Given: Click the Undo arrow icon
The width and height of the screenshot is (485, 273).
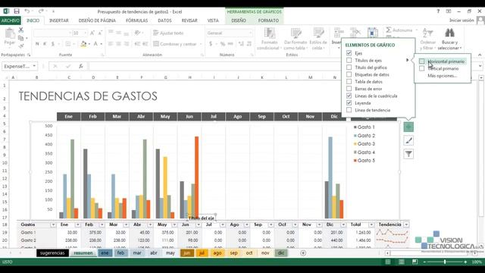Looking at the screenshot, I should (x=27, y=11).
